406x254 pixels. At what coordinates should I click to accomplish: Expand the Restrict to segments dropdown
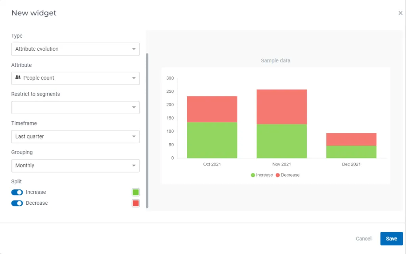coord(75,107)
